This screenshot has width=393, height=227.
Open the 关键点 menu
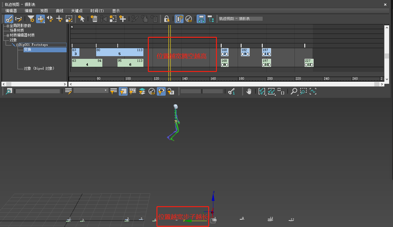(x=76, y=11)
